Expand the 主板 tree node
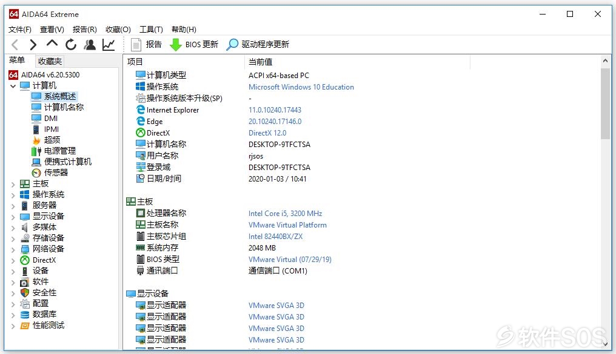Viewport: 616px width, 354px height. click(13, 184)
